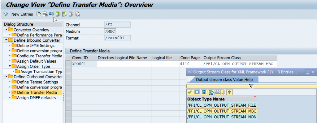The width and height of the screenshot is (317, 123).
Task: Click the Delete row toolbar icon
Action: coord(45,14)
